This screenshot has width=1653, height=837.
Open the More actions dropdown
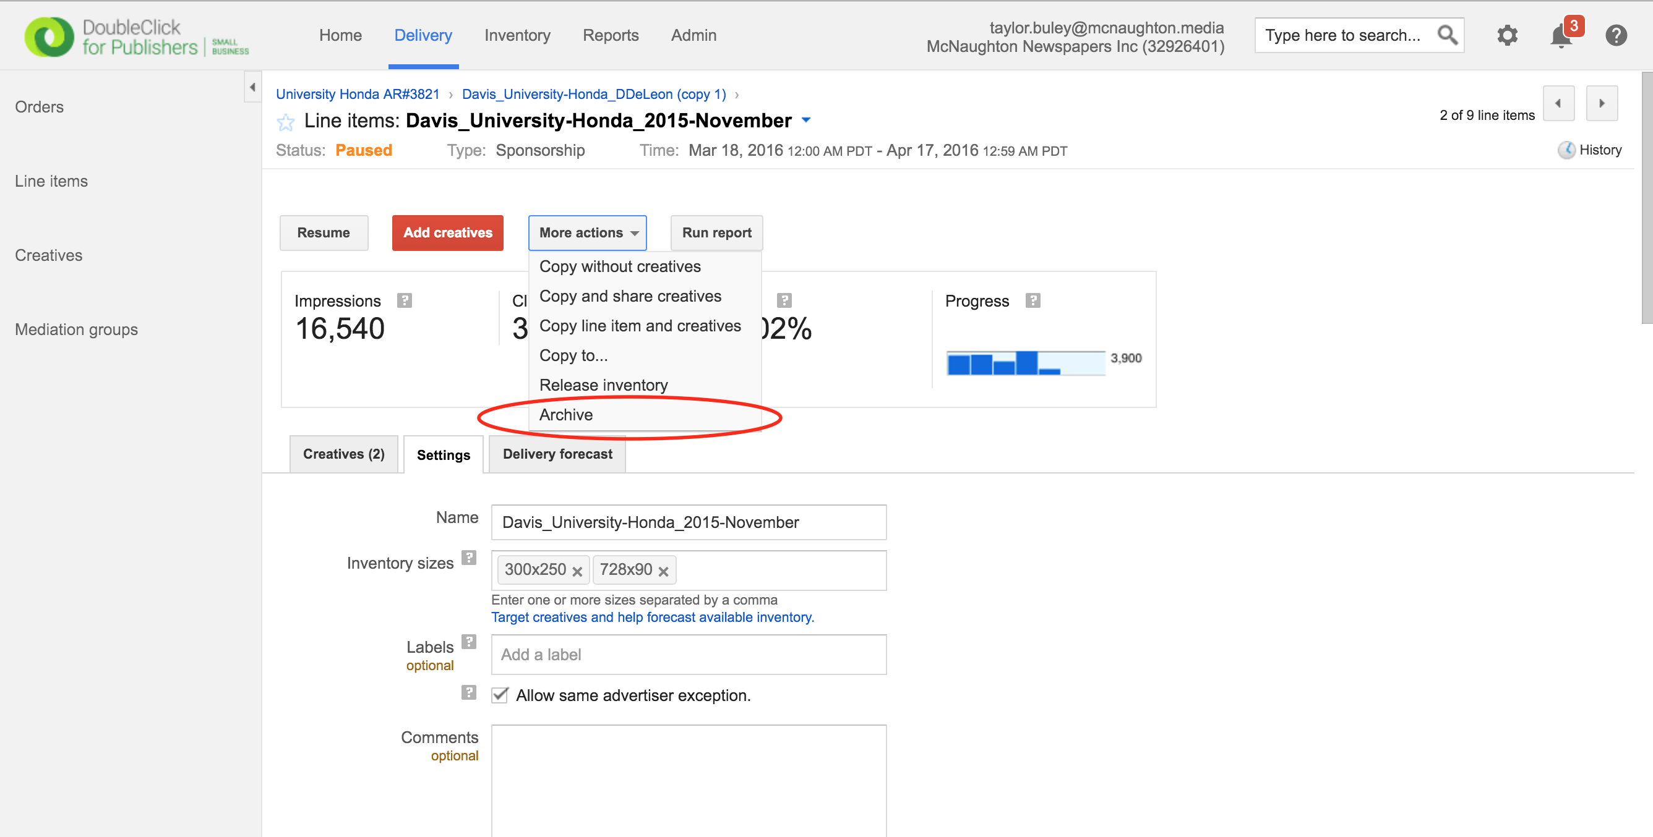587,233
